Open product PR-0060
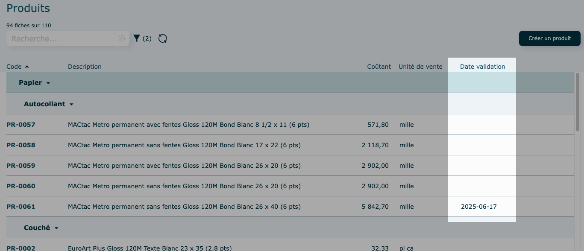The image size is (584, 251). (21, 186)
